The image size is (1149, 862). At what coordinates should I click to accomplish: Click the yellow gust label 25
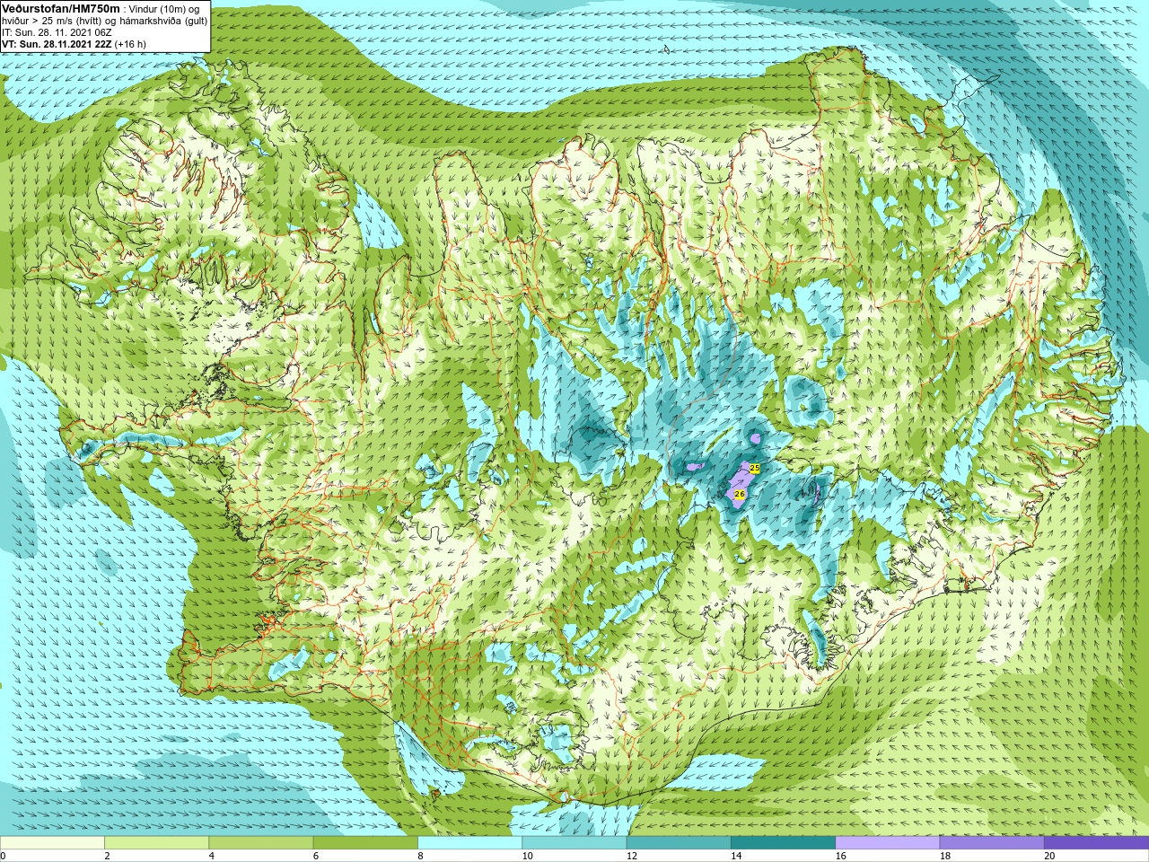pyautogui.click(x=755, y=469)
